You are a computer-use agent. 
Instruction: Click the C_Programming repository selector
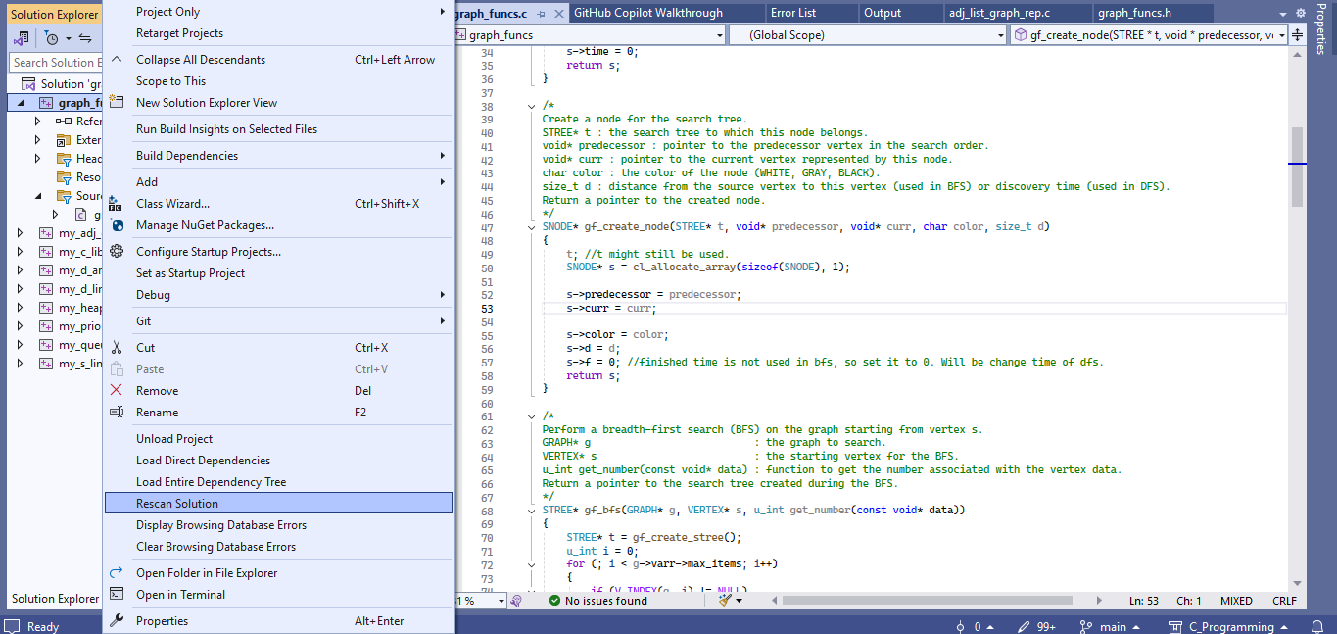point(1226,627)
